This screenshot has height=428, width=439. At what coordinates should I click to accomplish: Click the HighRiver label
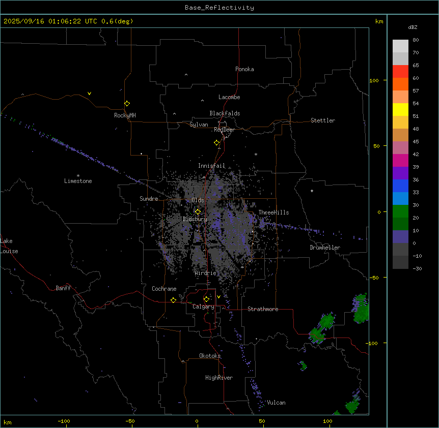(219, 378)
